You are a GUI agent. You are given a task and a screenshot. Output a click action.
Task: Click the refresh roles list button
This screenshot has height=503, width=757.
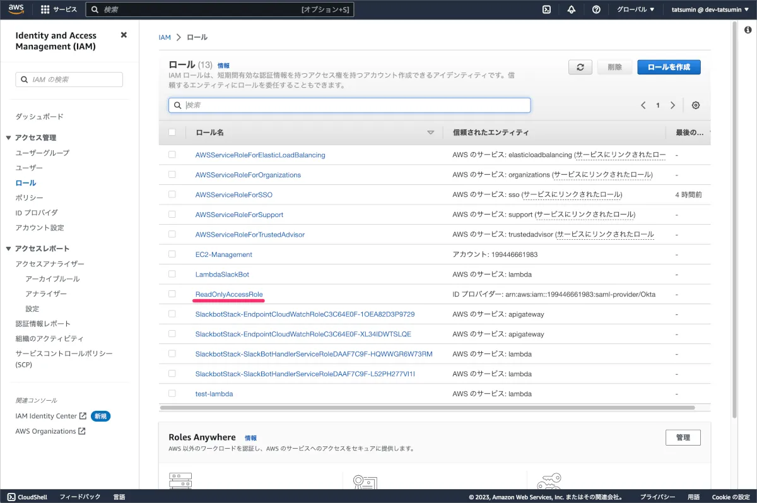tap(580, 68)
